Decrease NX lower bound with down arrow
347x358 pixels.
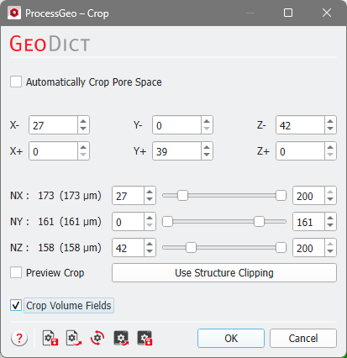point(150,199)
